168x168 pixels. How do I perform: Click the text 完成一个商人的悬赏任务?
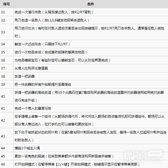pos(33,108)
